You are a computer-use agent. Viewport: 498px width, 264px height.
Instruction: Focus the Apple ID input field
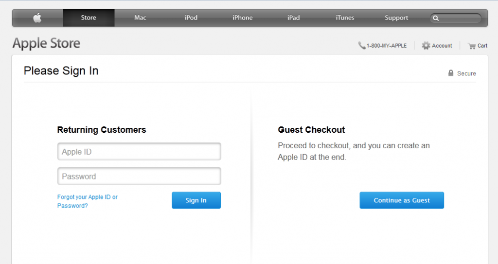[139, 152]
